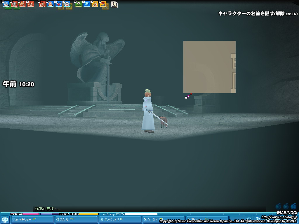Viewport: 299px width, 224px height.
Task: Click the fox pet beside the character
Action: click(x=164, y=122)
